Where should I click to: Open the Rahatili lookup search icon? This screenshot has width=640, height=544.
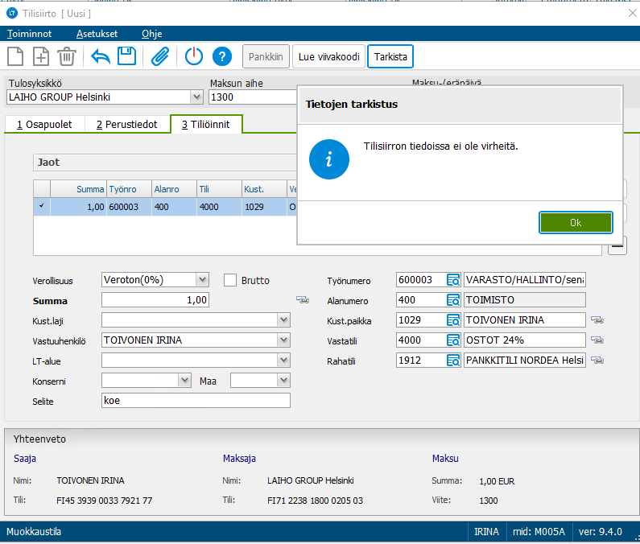pyautogui.click(x=453, y=361)
